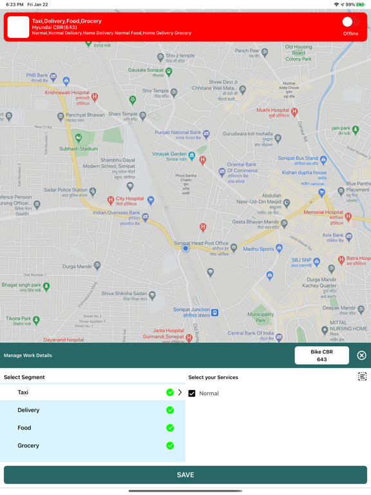Click the Manage Work Details heading
This screenshot has height=495, width=371.
(x=28, y=356)
